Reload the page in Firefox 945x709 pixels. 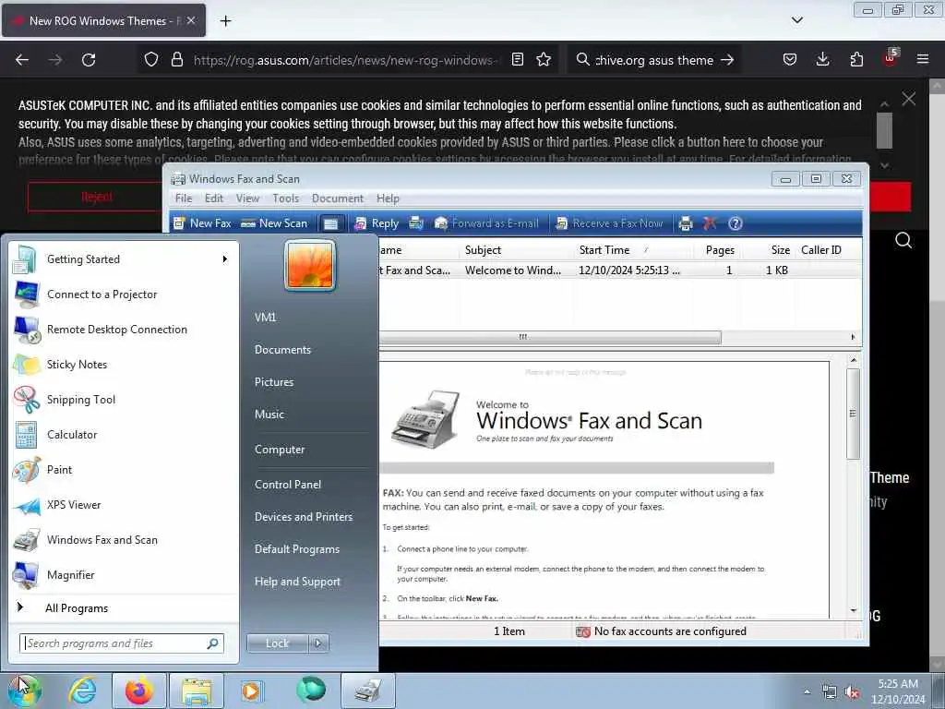(89, 60)
